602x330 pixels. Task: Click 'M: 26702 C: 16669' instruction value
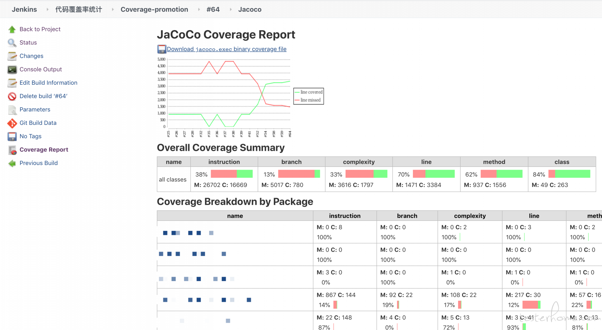click(x=220, y=185)
